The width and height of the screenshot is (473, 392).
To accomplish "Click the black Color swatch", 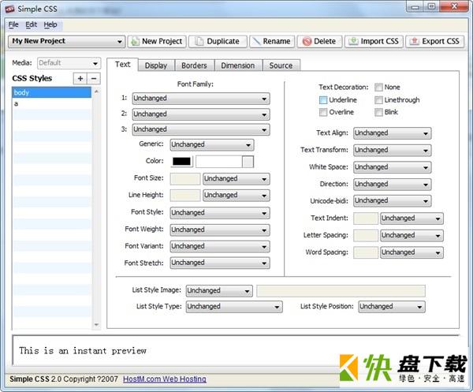I will (x=181, y=162).
